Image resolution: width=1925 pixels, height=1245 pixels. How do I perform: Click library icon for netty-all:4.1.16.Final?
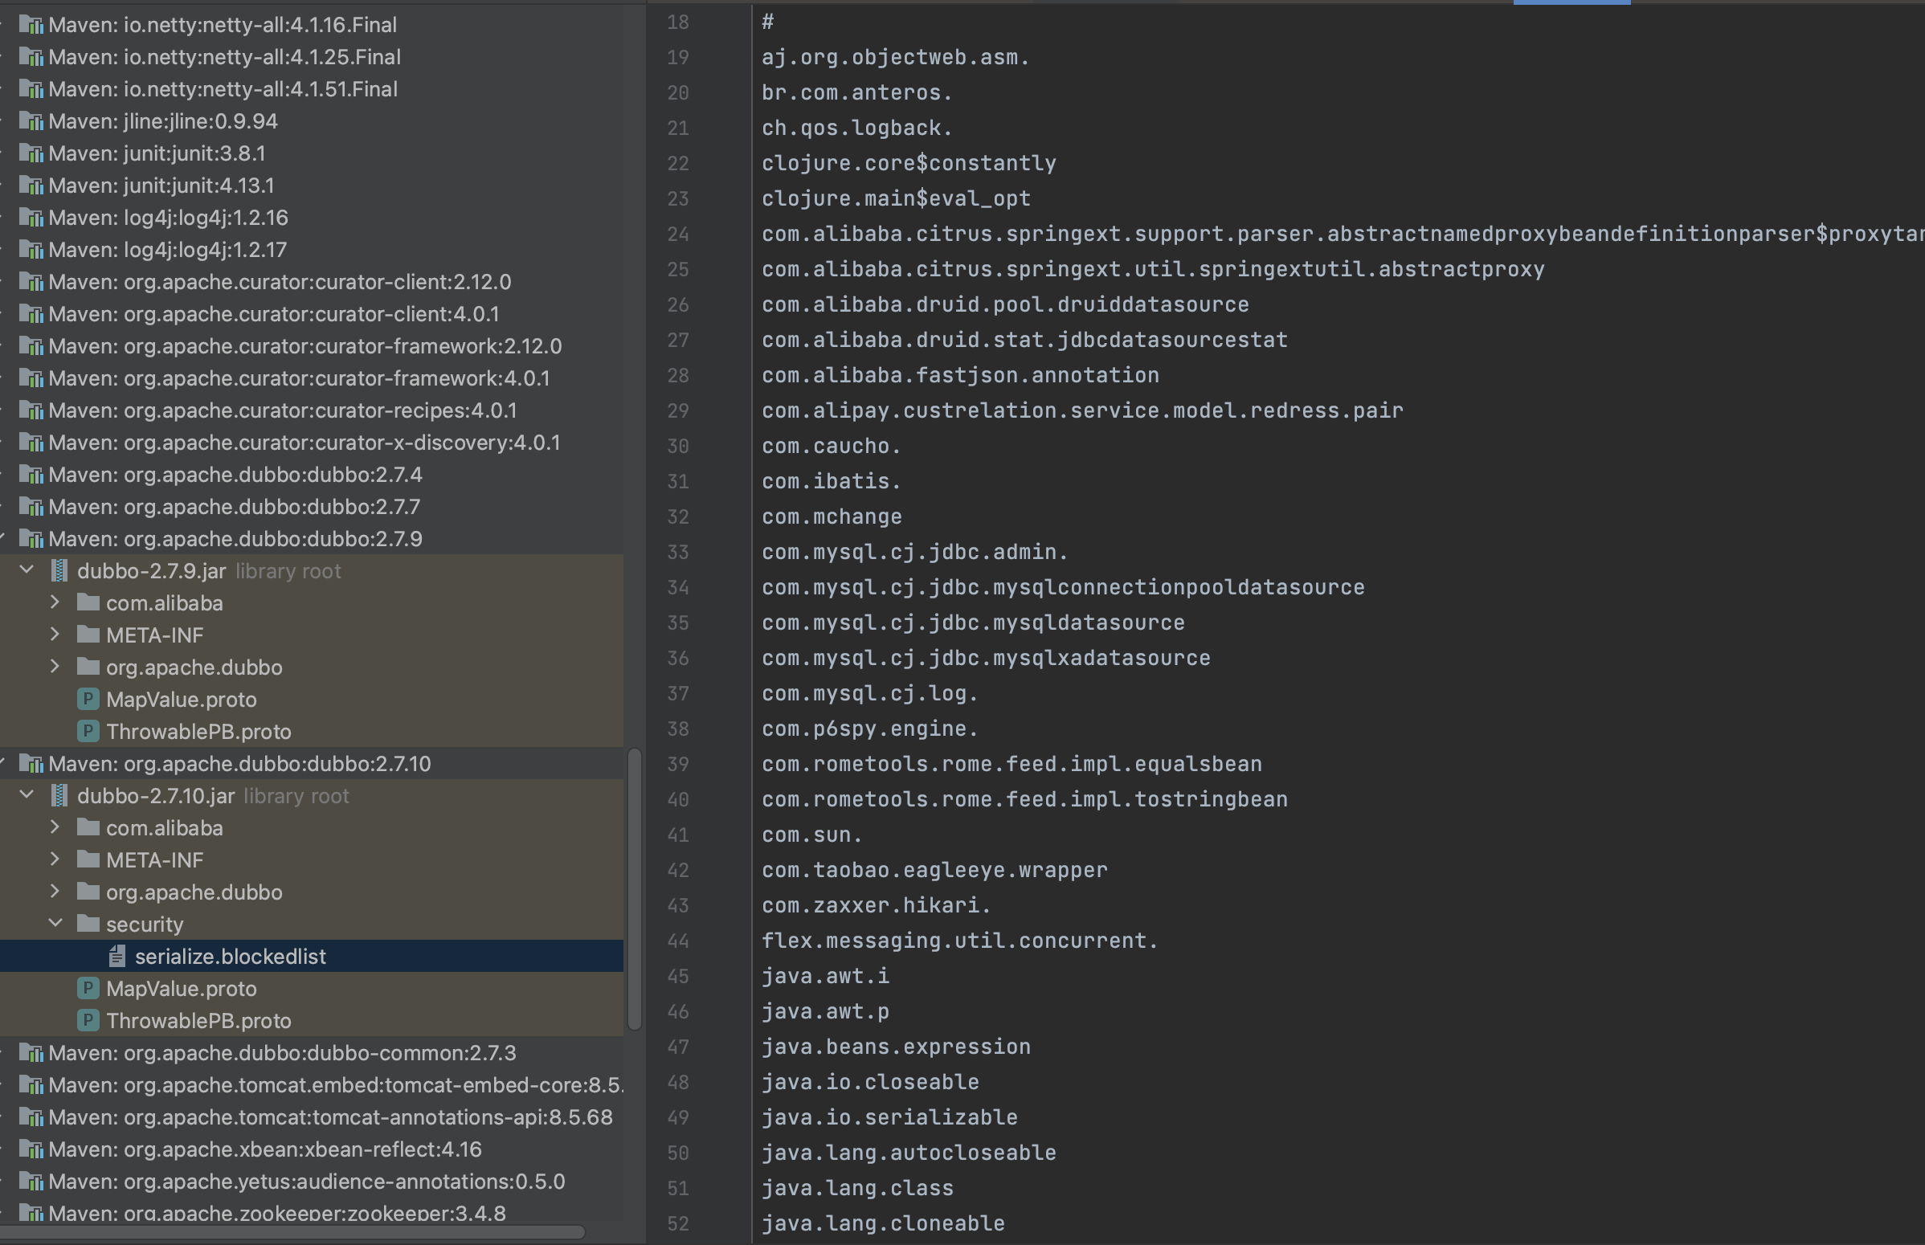[x=31, y=25]
